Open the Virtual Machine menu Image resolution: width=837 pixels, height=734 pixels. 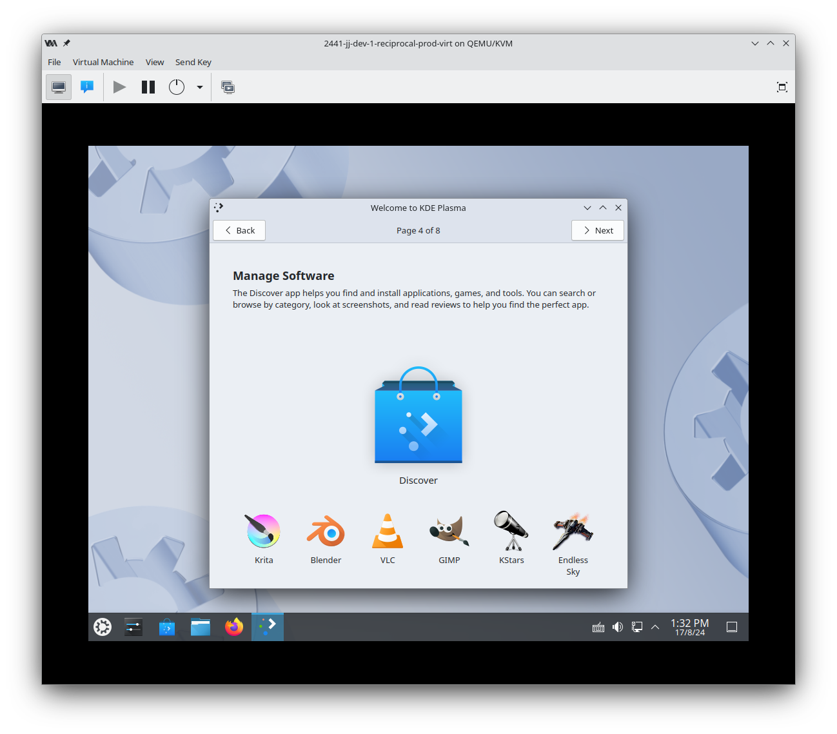[x=103, y=62]
